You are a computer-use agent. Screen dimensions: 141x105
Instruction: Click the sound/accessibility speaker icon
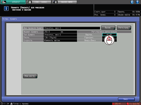tap(132, 2)
